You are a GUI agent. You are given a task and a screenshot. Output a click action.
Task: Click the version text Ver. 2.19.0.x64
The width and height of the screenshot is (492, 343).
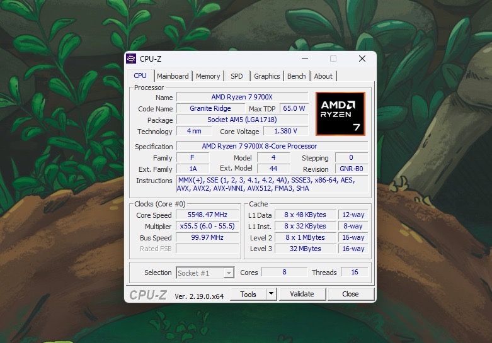click(199, 296)
